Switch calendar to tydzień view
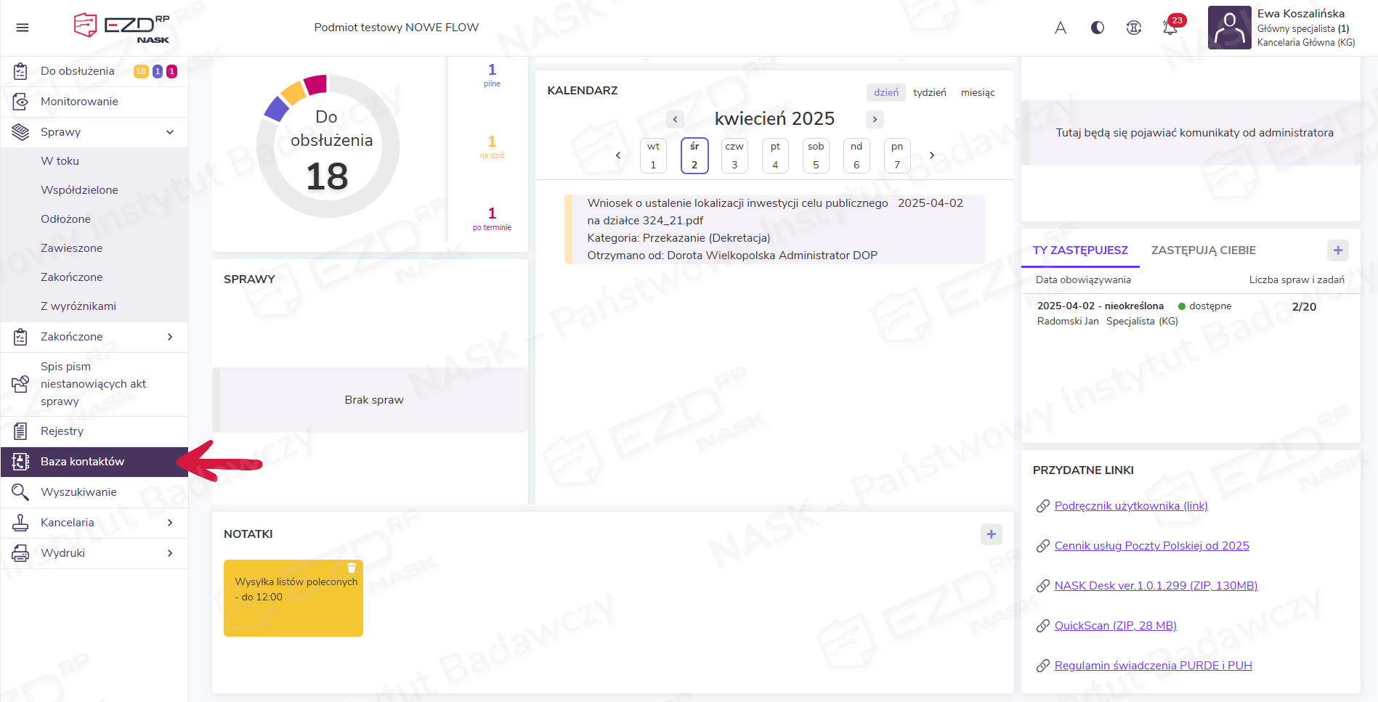 coord(929,93)
